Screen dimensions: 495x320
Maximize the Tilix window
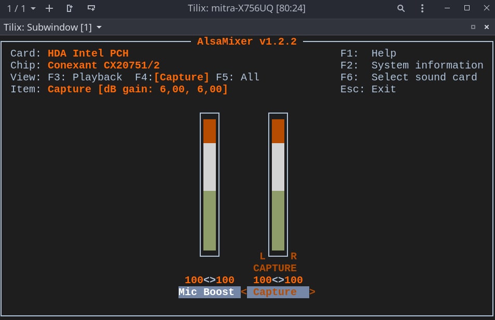point(467,8)
